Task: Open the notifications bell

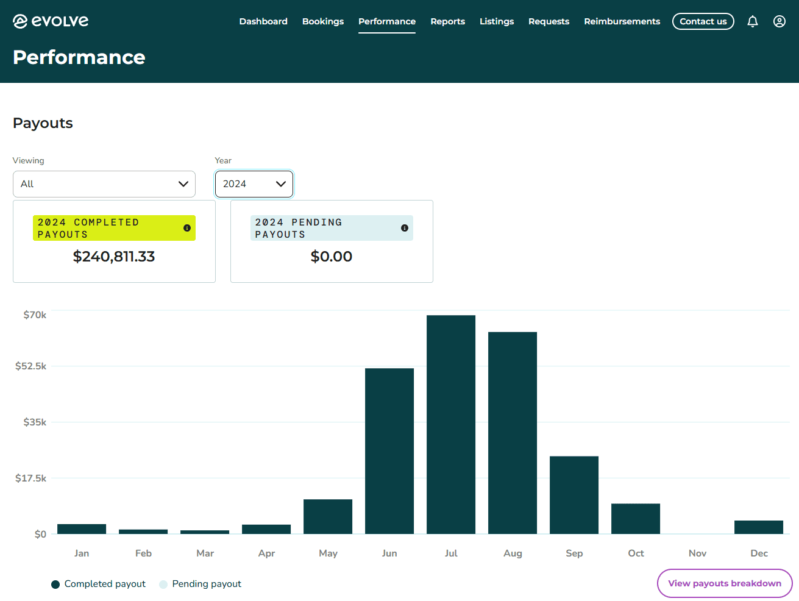Action: click(x=753, y=21)
